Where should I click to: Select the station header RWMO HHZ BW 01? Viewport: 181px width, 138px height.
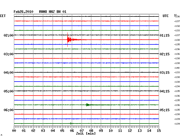point(53,12)
